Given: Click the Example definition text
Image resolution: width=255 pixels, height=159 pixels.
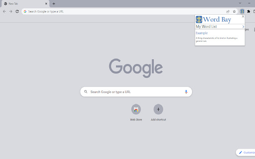Looking at the screenshot, I should [x=216, y=39].
